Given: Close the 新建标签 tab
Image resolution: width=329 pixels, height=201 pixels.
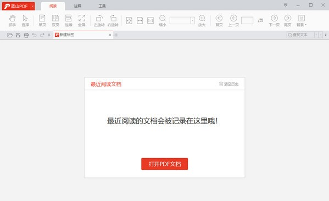Looking at the screenshot, I should coord(110,35).
